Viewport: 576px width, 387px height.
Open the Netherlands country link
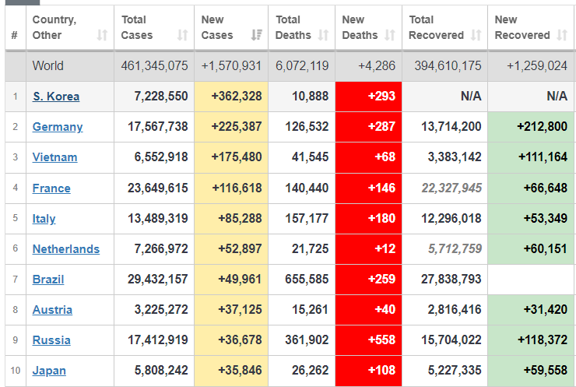[x=65, y=249]
